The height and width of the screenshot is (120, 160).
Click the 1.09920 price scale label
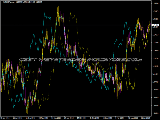pyautogui.click(x=155, y=82)
